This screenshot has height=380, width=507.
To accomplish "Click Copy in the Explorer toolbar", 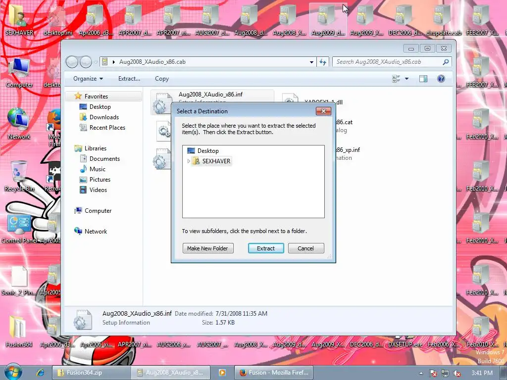I will [162, 79].
